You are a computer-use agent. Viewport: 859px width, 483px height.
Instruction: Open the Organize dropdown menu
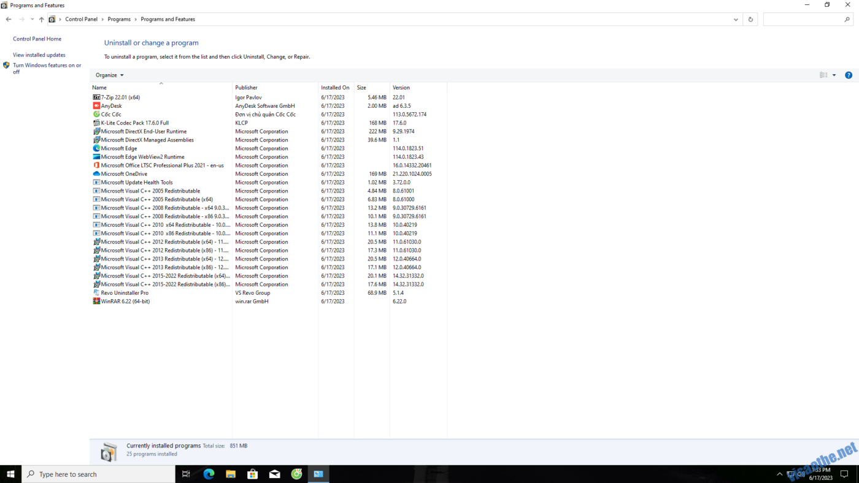tap(110, 75)
